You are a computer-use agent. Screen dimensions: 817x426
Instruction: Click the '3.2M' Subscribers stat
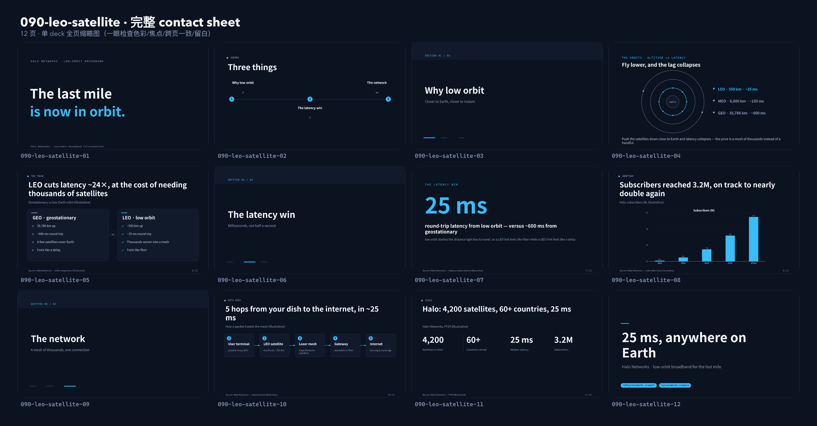click(563, 340)
